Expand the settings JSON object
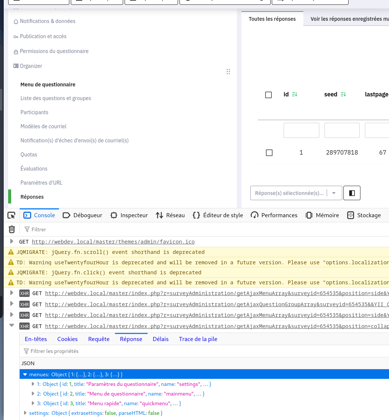Image resolution: width=389 pixels, height=420 pixels. (25, 413)
